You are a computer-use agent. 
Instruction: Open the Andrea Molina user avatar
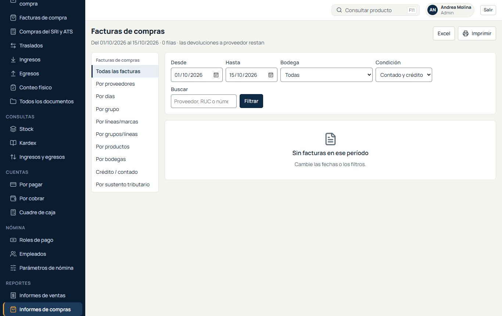[x=433, y=10]
